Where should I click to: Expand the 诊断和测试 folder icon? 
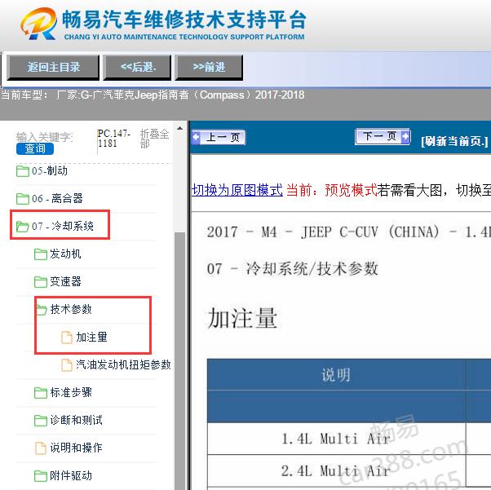point(41,420)
